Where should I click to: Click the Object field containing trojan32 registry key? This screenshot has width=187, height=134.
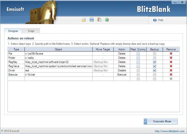coord(58,62)
